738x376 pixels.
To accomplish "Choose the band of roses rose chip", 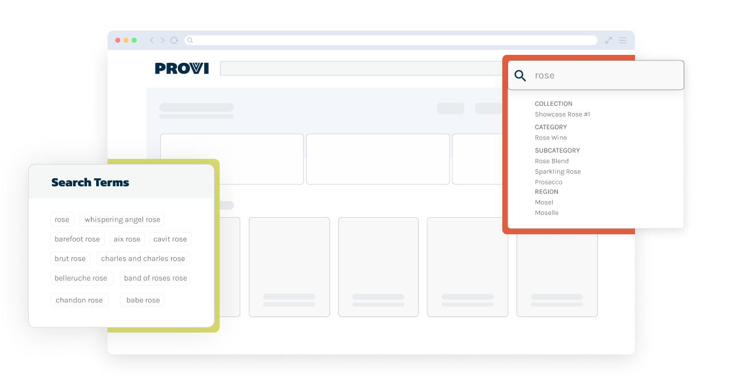I will pos(155,278).
